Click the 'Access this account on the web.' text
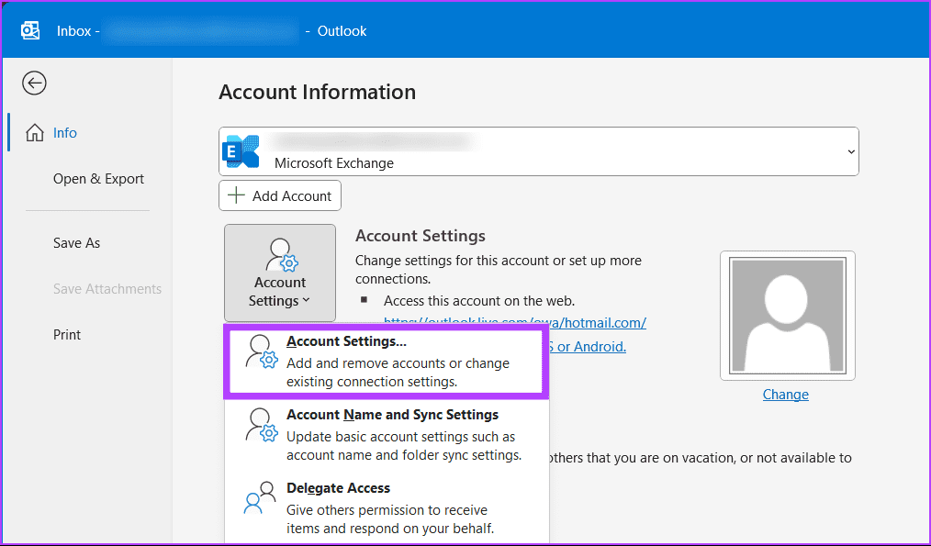Screen dimensions: 931x546 [479, 301]
